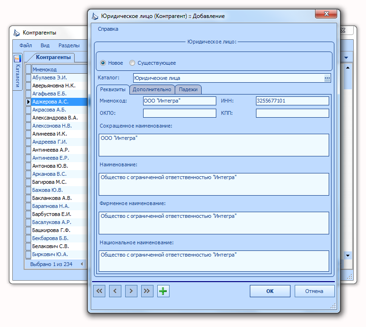Open the Вид menu in Контрагенты window
This screenshot has width=366, height=327.
tap(45, 45)
